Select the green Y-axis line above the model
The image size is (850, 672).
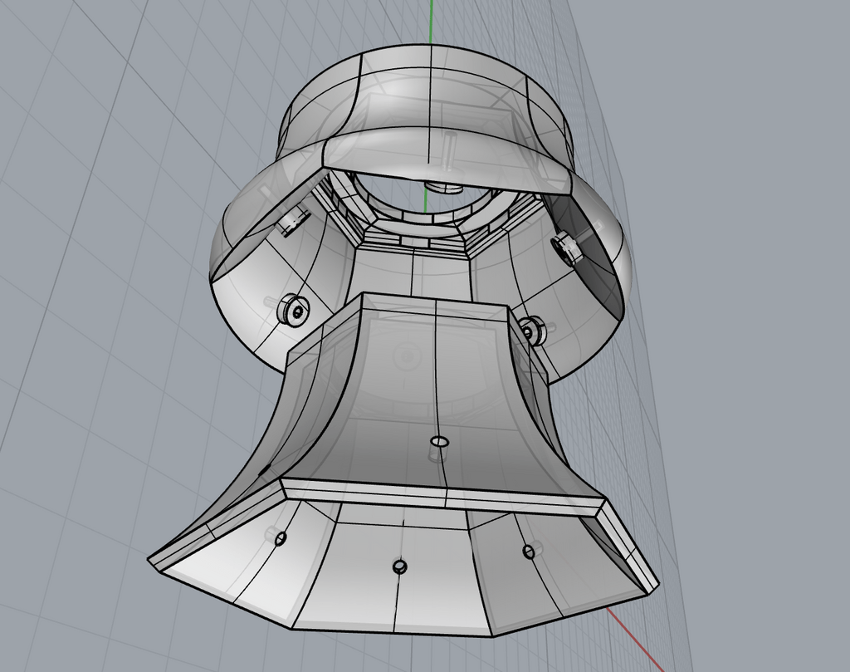432,22
